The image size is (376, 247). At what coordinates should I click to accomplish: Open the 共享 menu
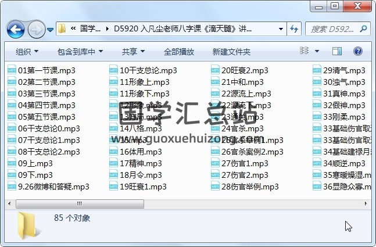point(133,52)
